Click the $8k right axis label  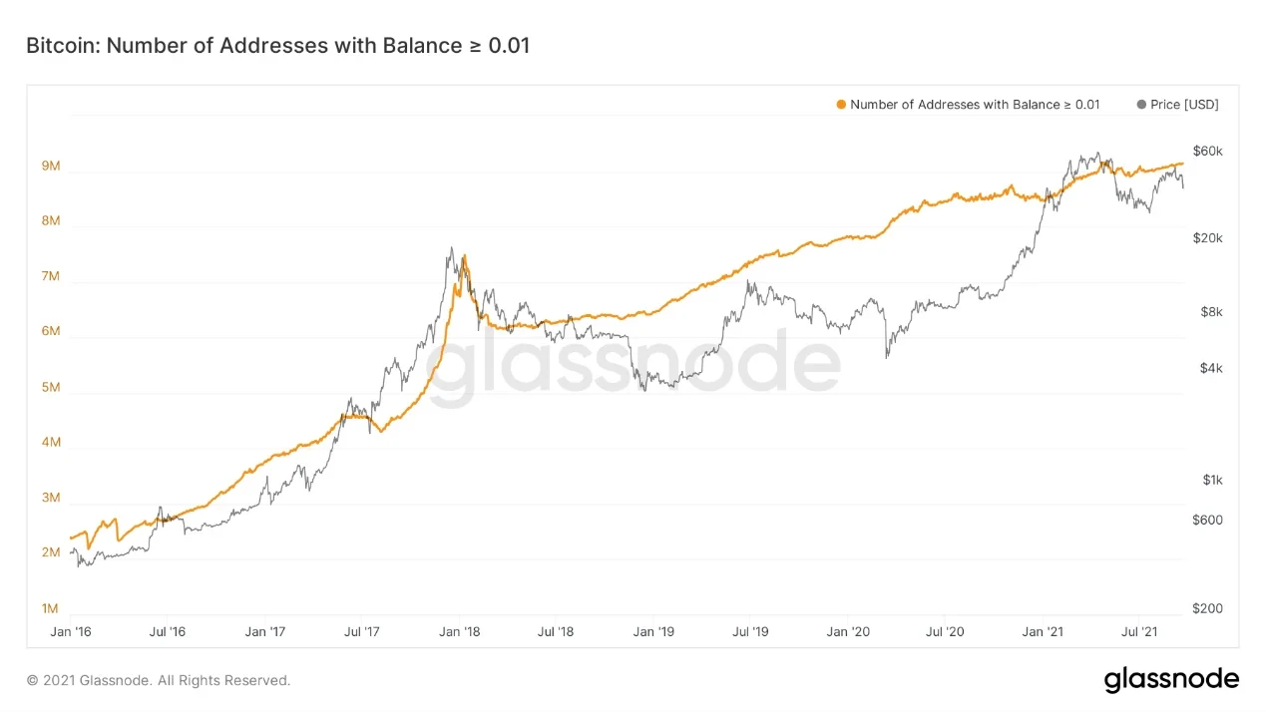pyautogui.click(x=1210, y=312)
